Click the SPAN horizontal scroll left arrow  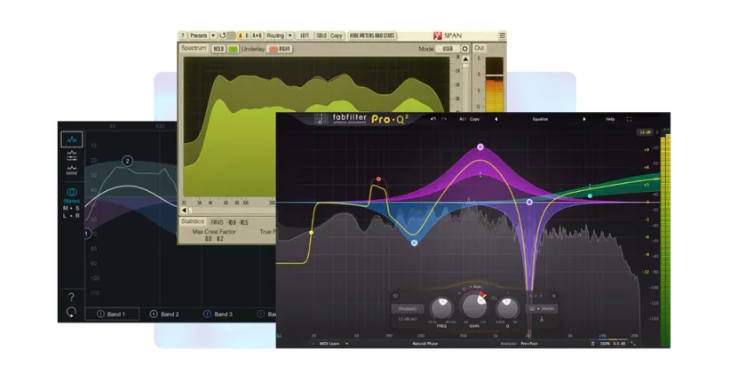click(184, 211)
